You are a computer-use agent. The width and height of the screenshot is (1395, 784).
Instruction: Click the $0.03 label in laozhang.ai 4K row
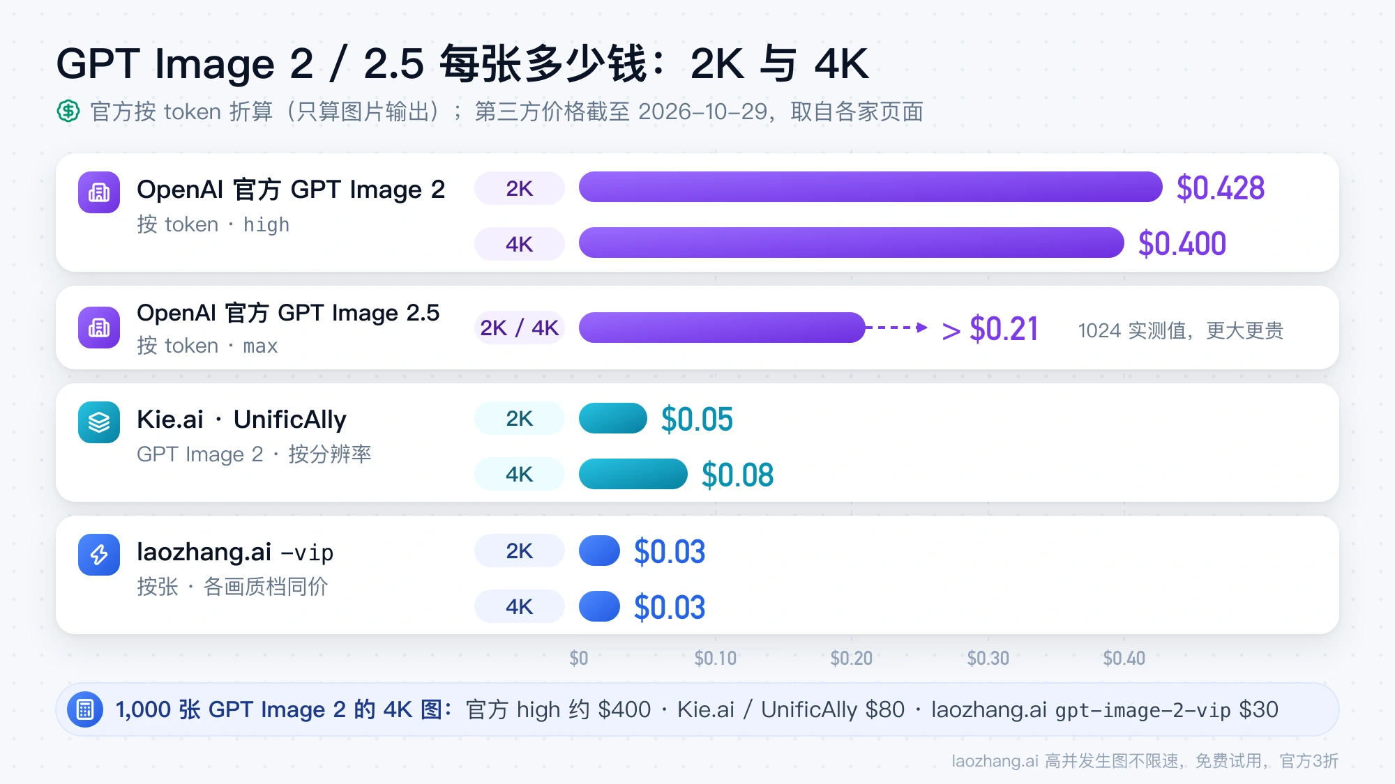pos(670,608)
